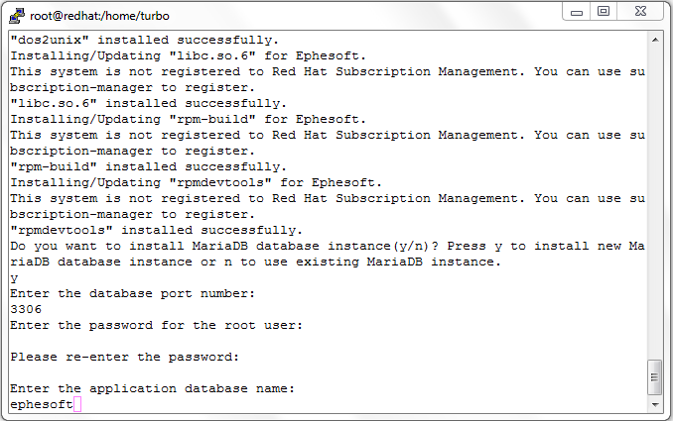This screenshot has height=421, width=673.
Task: Click the 'Please re-enter the password:' line
Action: 125,357
